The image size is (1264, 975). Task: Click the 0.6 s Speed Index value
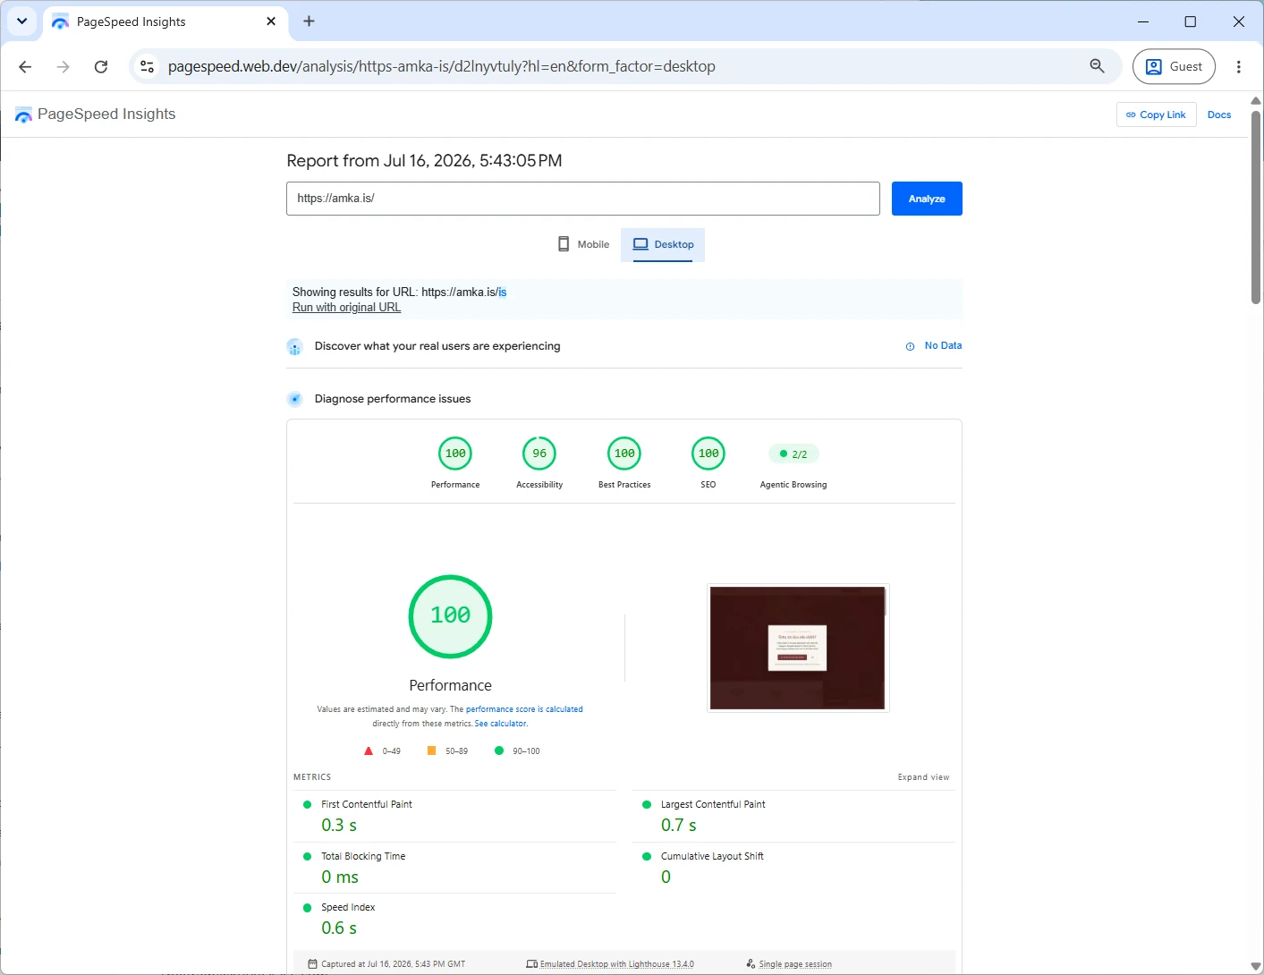339,928
